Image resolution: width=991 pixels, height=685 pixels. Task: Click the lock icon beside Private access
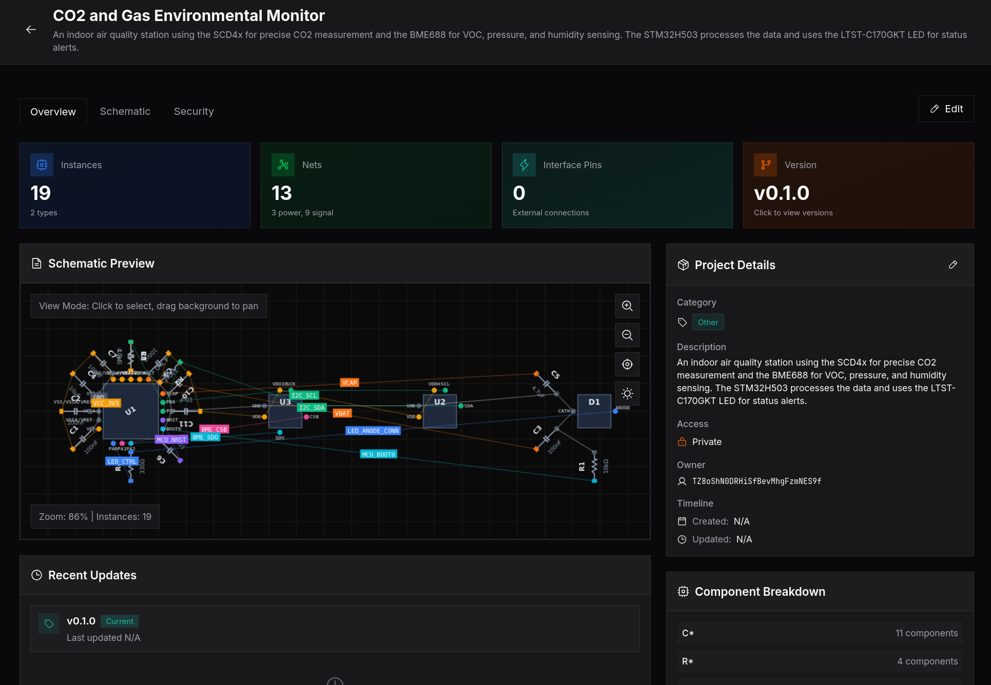pyautogui.click(x=682, y=441)
